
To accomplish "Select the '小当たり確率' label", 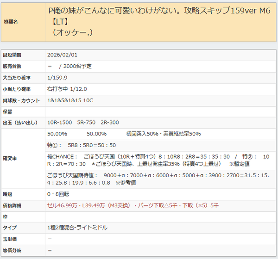I will pos(17,89).
